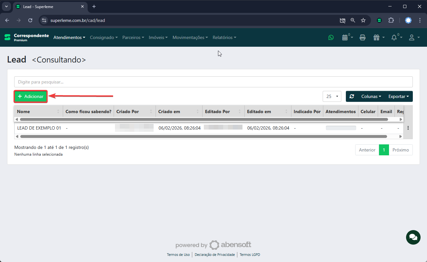427x262 pixels.
Task: Open the 25 rows-per-page selector
Action: coord(332,96)
